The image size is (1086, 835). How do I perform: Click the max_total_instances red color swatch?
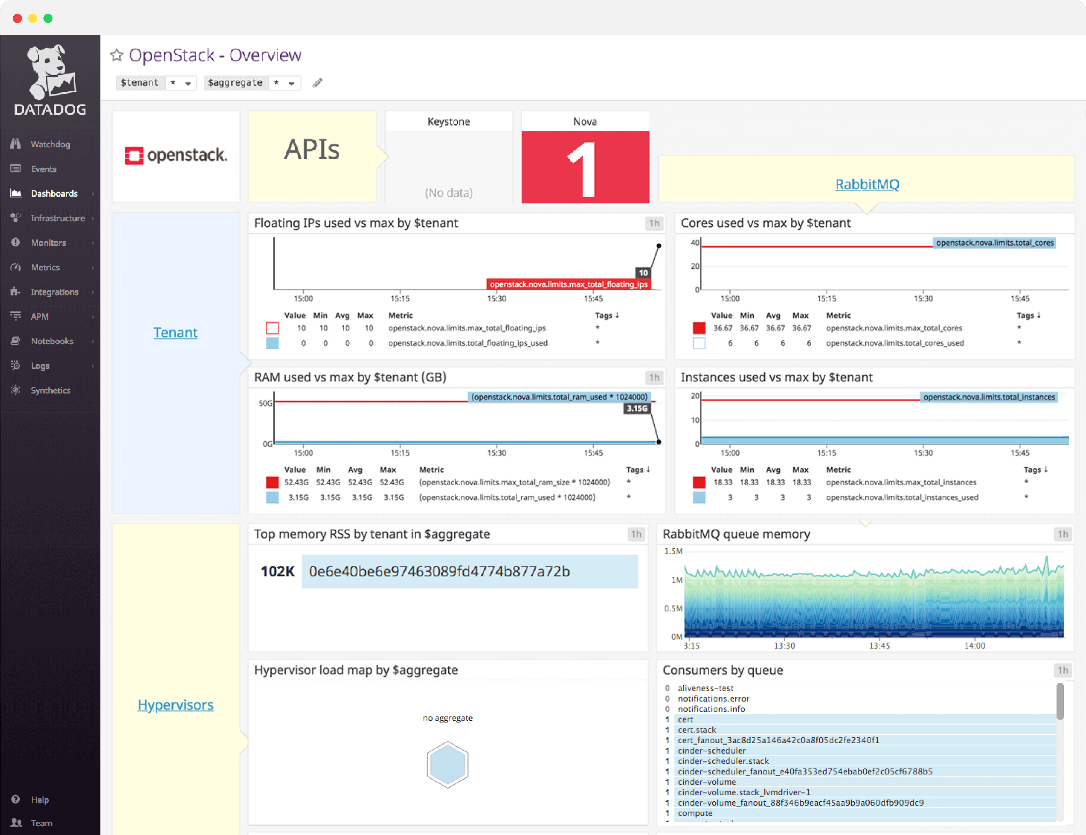(x=699, y=482)
